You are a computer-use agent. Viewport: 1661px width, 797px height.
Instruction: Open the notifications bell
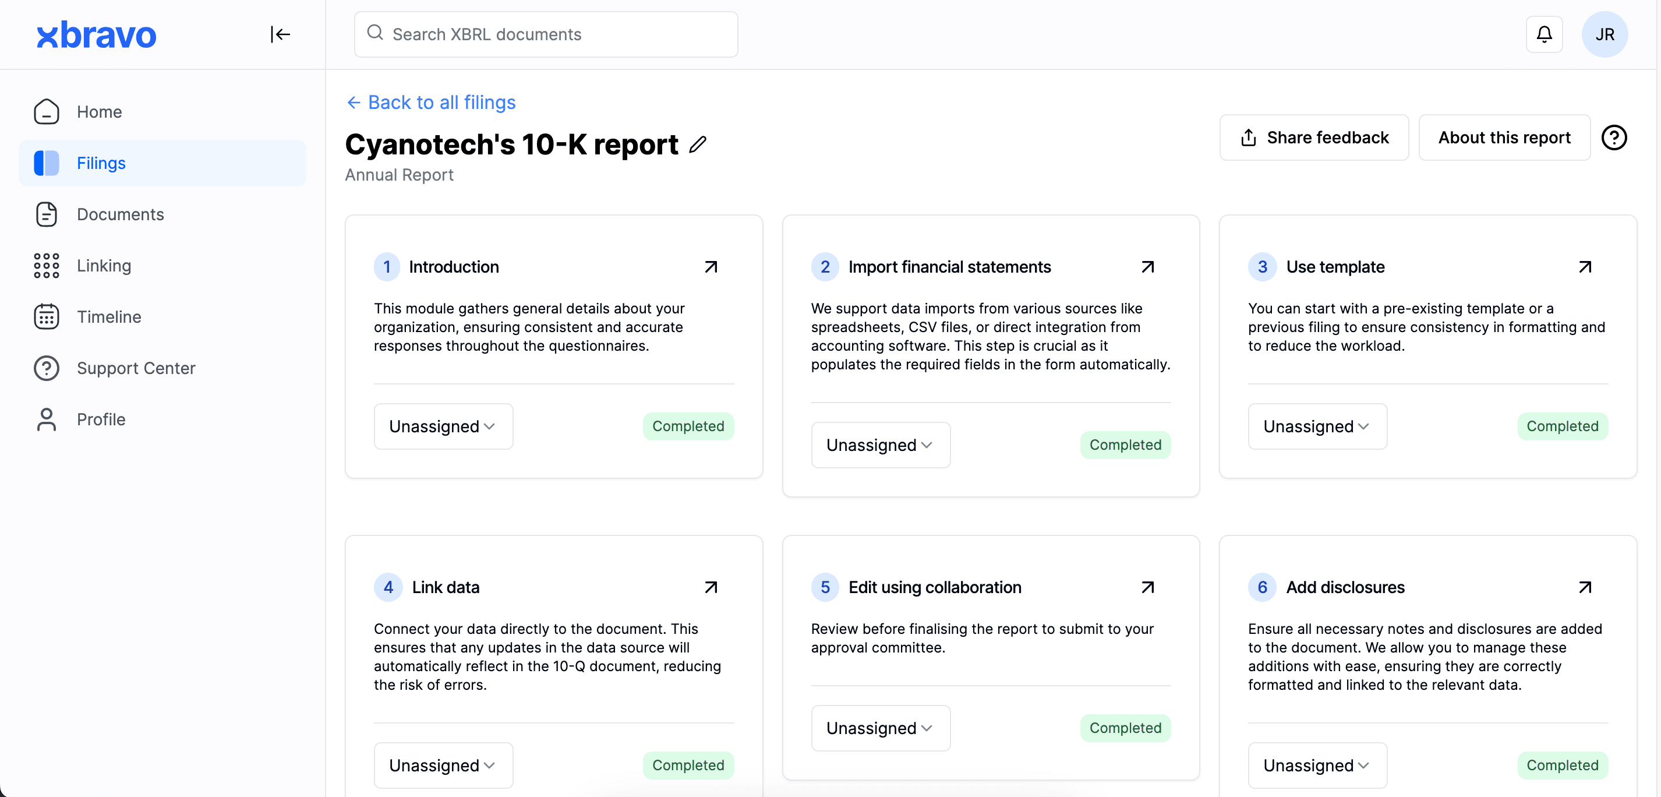click(1543, 34)
